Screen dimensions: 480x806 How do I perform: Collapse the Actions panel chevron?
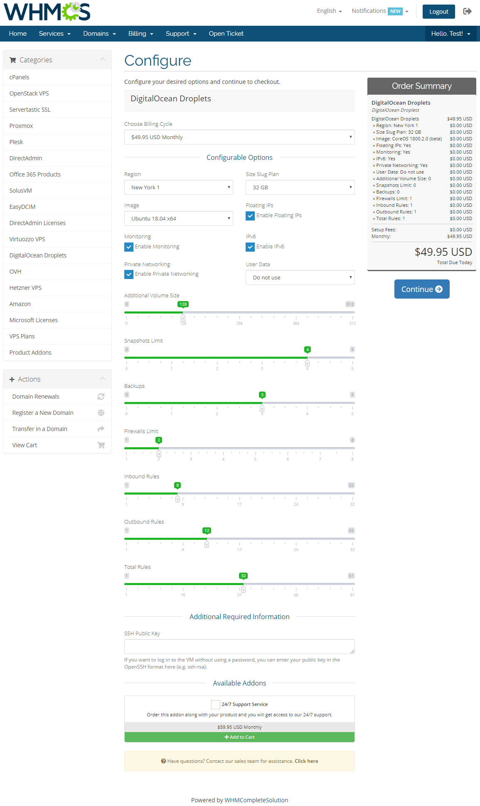[x=103, y=378]
